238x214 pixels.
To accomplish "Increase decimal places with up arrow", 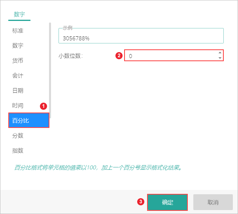I will coord(220,53).
